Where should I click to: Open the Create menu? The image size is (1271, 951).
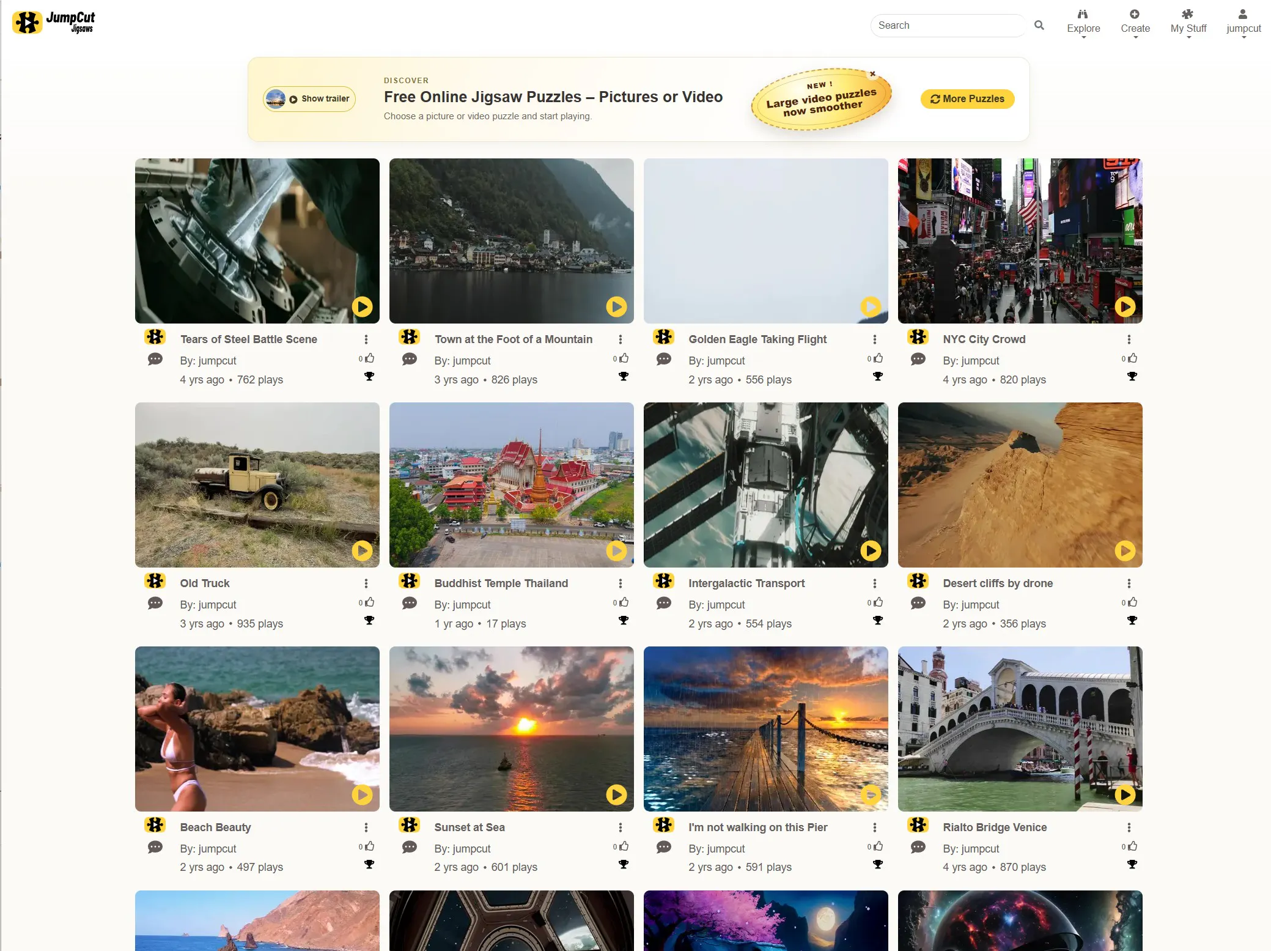tap(1135, 23)
